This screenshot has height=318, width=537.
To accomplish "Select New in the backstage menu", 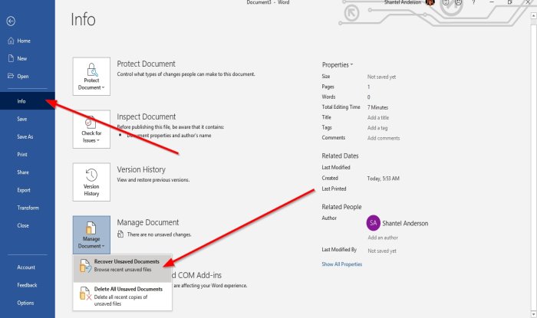I will [28, 58].
